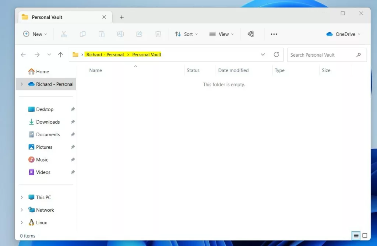
Task: Click the Search Personal Vault field
Action: point(327,55)
